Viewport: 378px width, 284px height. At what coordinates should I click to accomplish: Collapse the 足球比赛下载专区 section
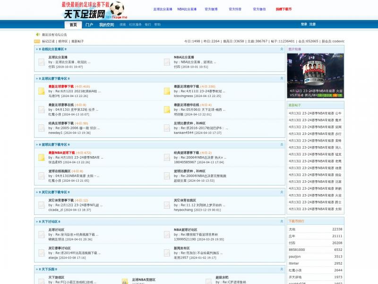pos(282,78)
